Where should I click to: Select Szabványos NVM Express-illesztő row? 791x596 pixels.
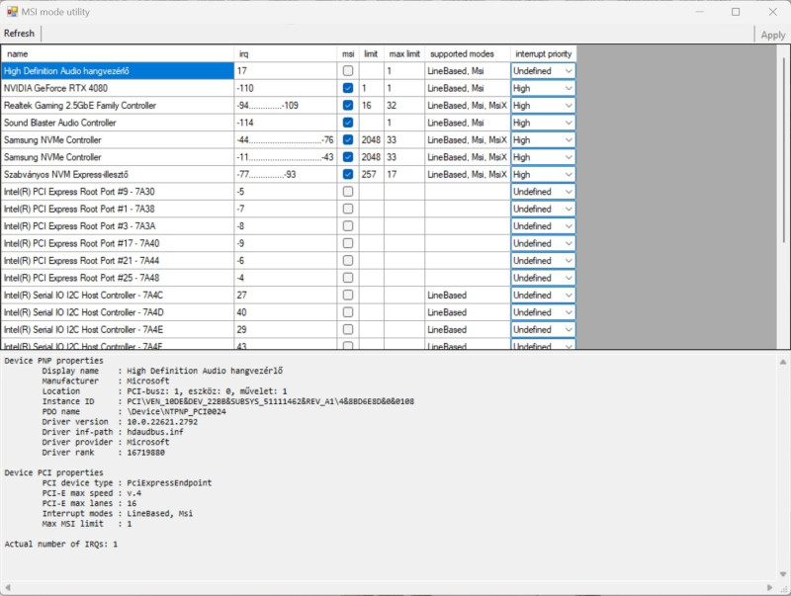tap(118, 175)
